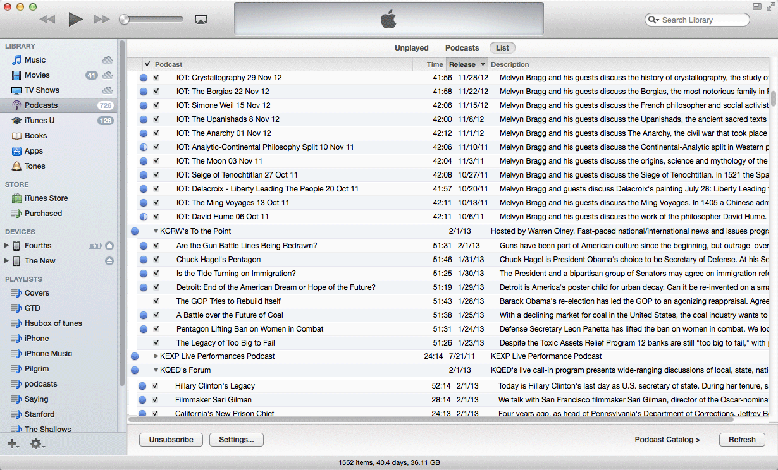Collapse the KCRW's To the Point podcast
This screenshot has height=470, width=778.
(x=156, y=231)
